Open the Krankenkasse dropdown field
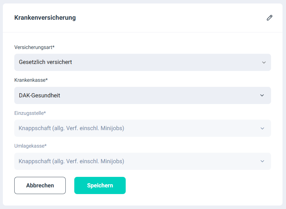 pyautogui.click(x=143, y=95)
